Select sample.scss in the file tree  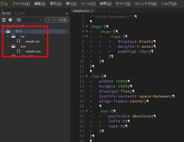tap(33, 51)
